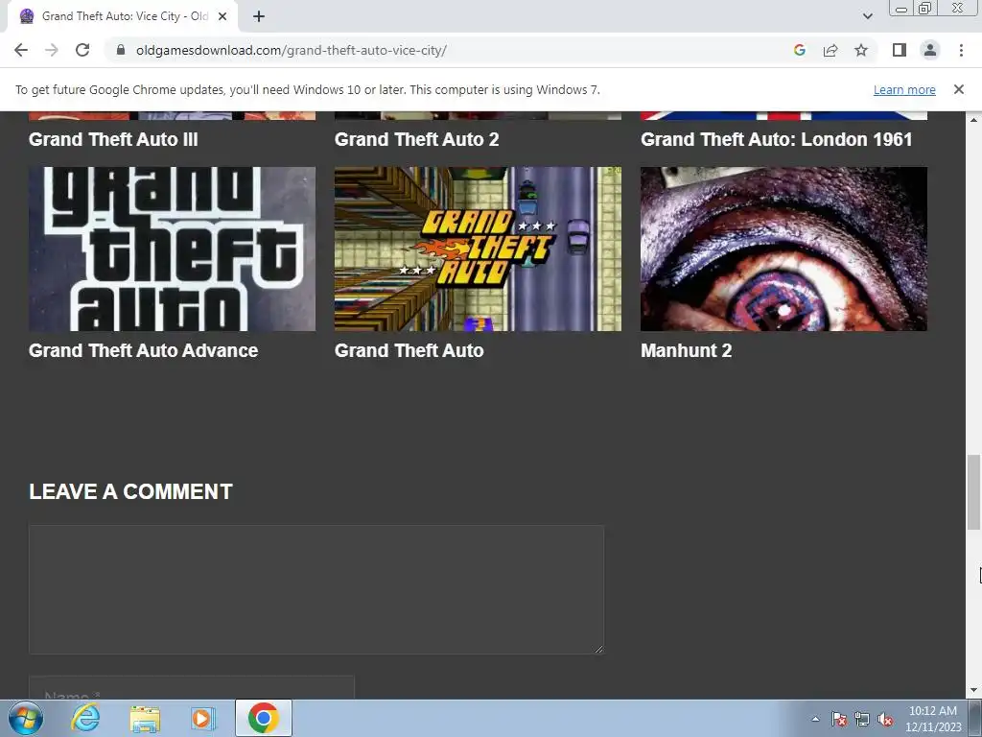
Task: Bookmark this page with the star
Action: pos(861,50)
